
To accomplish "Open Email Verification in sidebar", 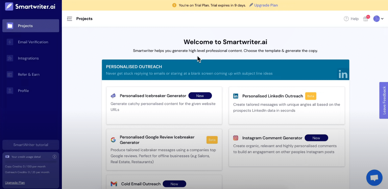I will tap(31, 42).
